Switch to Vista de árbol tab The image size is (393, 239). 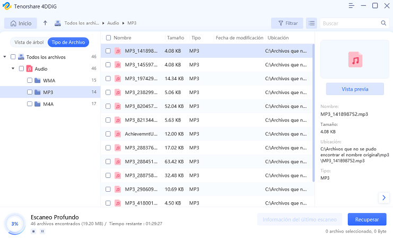(x=28, y=42)
